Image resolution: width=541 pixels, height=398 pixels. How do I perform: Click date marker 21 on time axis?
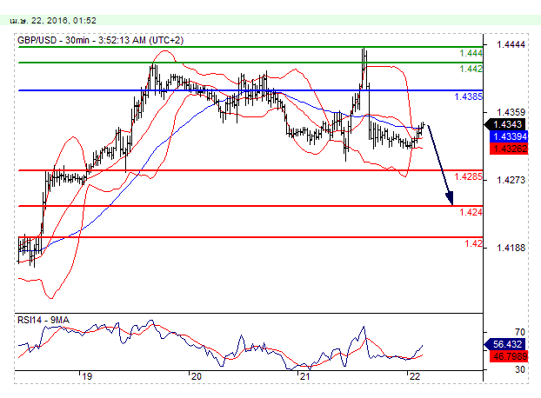coord(304,377)
